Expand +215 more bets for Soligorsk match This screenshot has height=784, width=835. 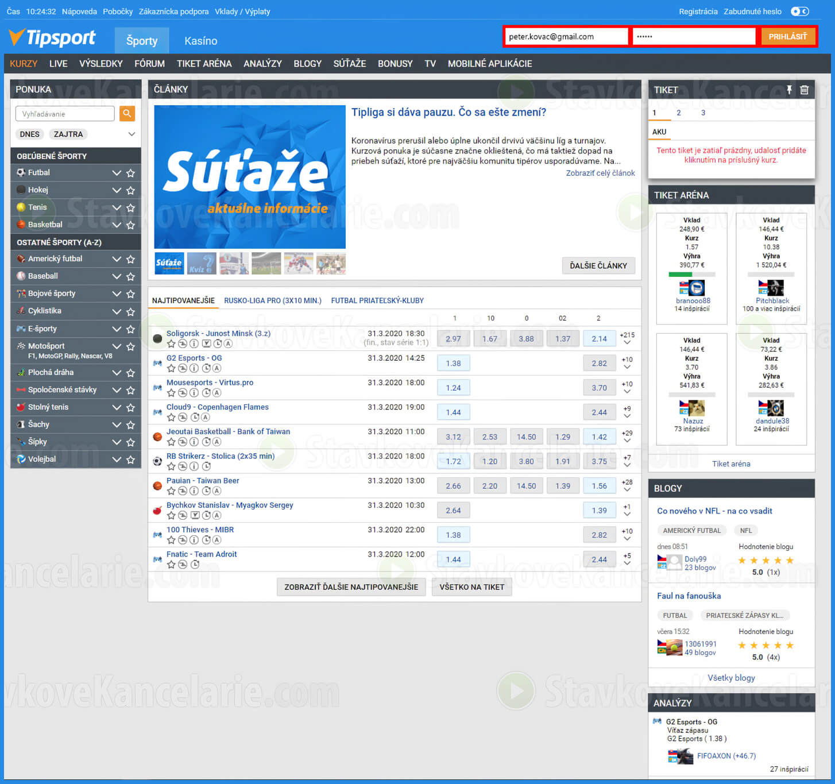point(627,338)
